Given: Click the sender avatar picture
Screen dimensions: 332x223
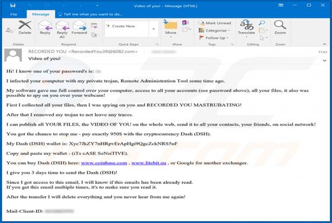Looking at the screenshot, I should (13, 55).
